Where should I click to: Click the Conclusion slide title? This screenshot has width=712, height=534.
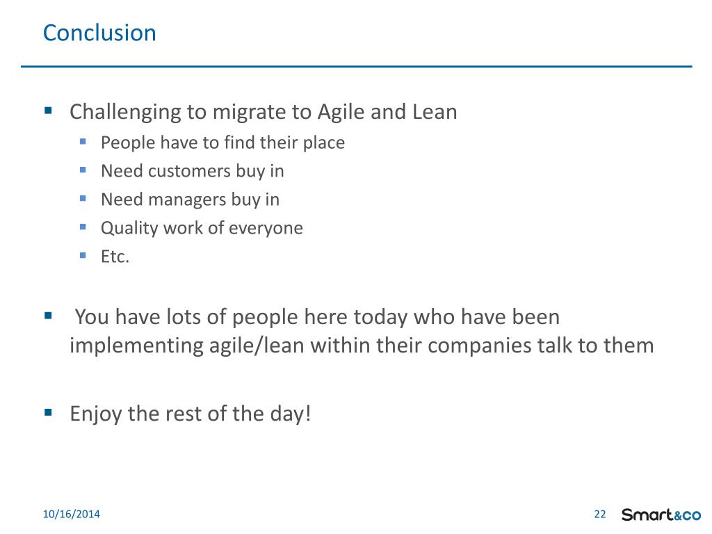click(99, 33)
